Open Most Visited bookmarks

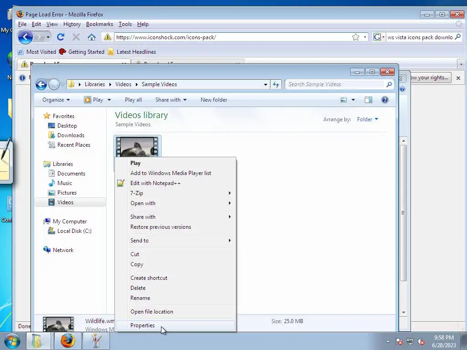tap(36, 52)
